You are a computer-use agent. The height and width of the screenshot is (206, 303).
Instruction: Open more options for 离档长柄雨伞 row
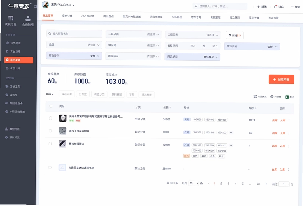click(289, 146)
